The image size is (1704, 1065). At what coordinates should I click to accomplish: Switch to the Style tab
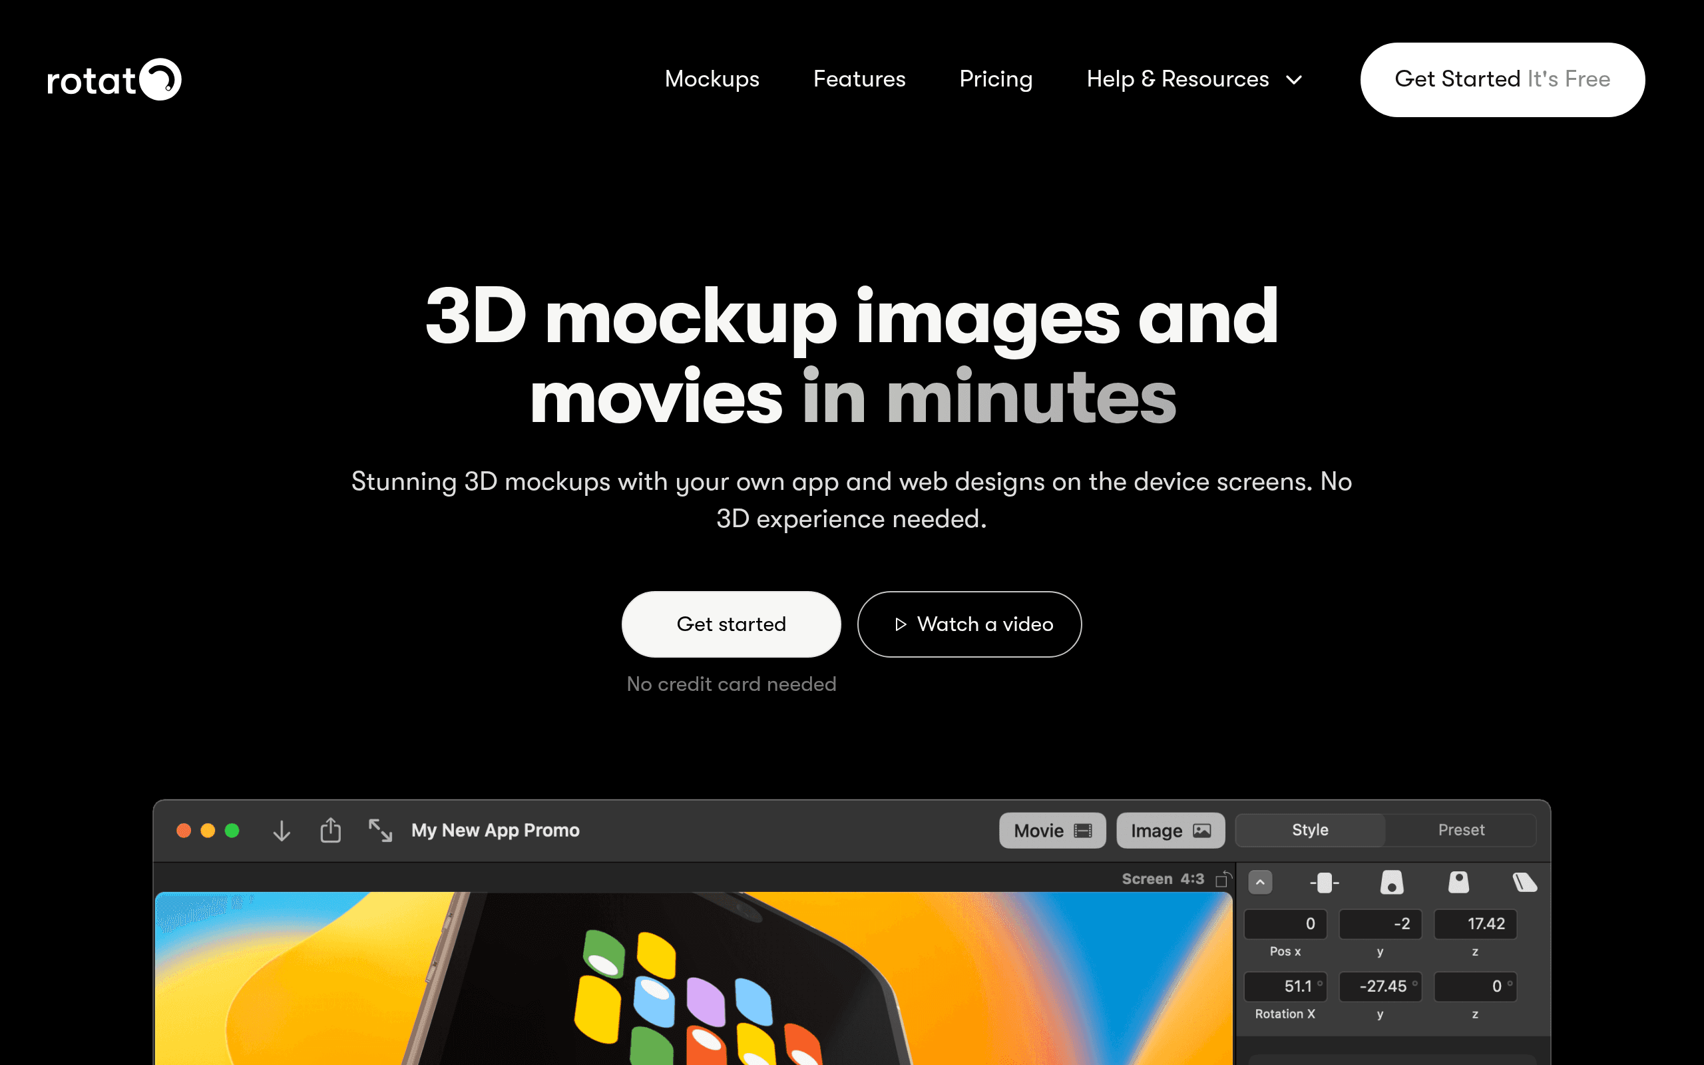point(1310,830)
